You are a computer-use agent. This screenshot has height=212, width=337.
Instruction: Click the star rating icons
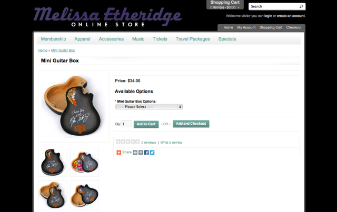(x=127, y=142)
